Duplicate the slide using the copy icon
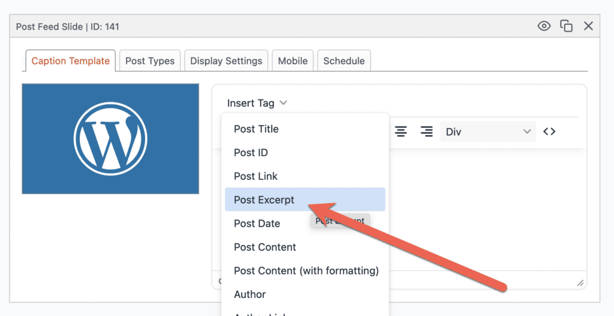614x316 pixels. (566, 26)
